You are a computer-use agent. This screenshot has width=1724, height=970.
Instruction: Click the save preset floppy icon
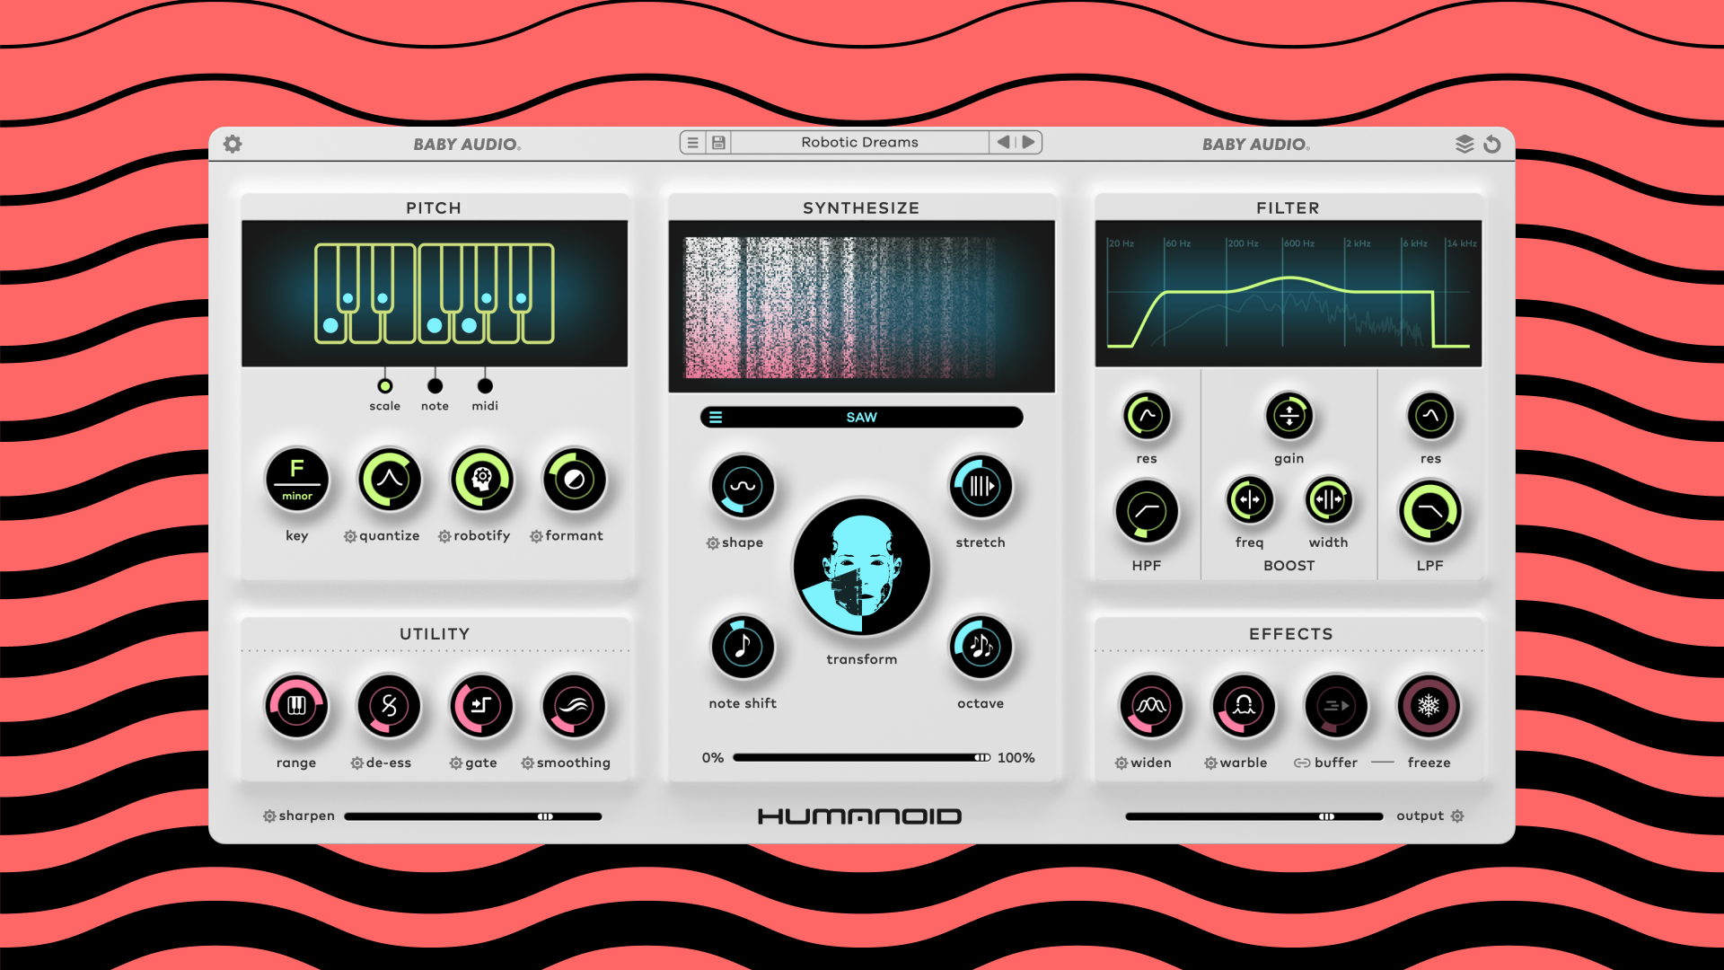click(718, 142)
